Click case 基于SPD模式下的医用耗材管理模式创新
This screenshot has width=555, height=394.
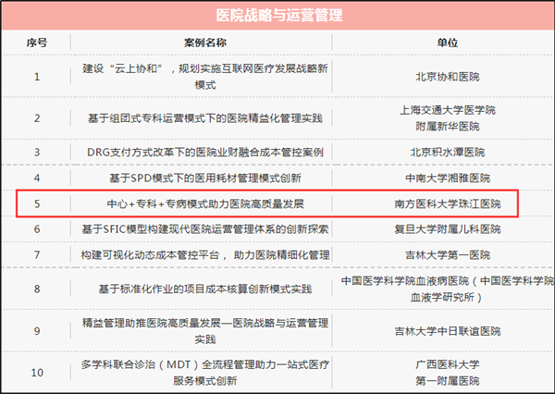205,178
